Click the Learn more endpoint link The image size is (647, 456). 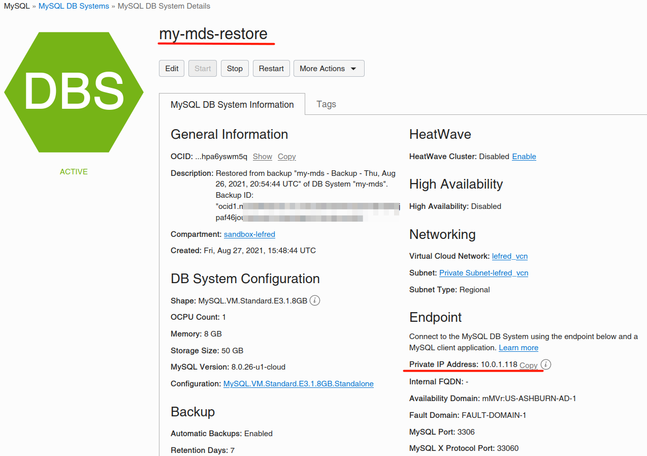pos(519,348)
